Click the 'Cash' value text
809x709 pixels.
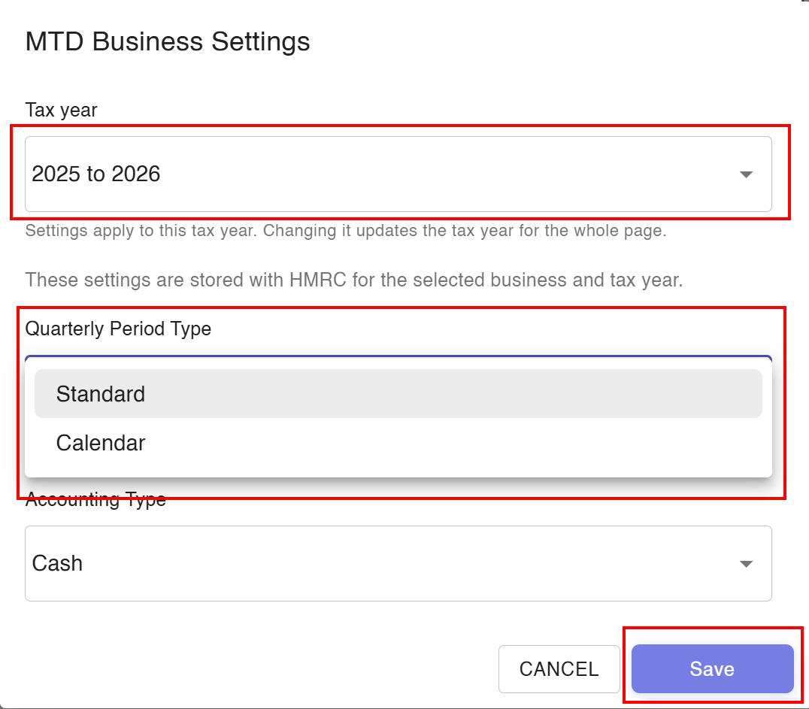pos(57,563)
